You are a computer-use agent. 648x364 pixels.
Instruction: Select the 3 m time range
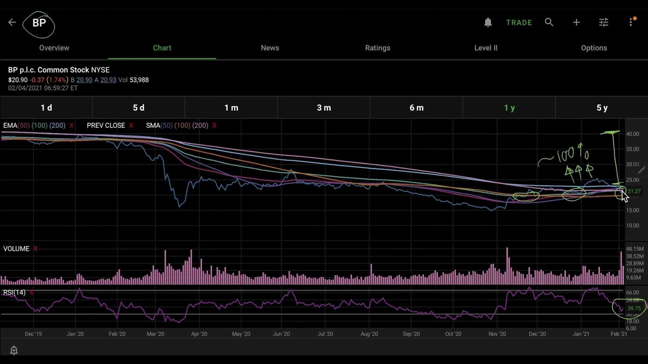(324, 108)
